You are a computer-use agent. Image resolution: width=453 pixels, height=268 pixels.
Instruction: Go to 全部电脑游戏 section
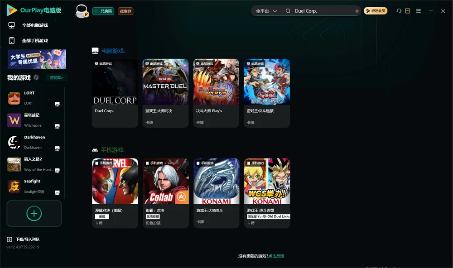click(x=28, y=25)
